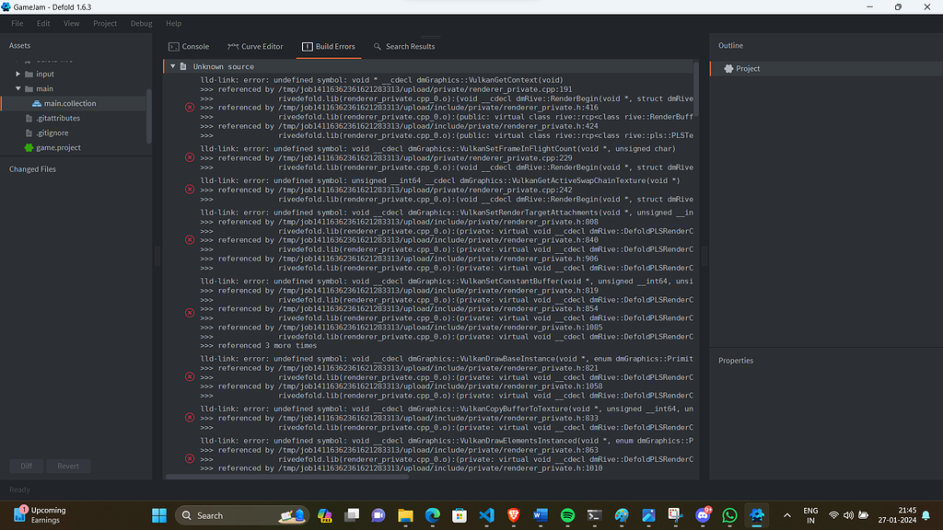Click the document icon next to Unknown source
943x530 pixels.
(183, 66)
